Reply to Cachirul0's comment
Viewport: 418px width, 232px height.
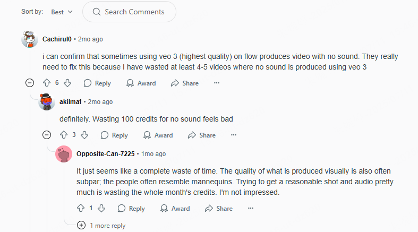(x=97, y=83)
